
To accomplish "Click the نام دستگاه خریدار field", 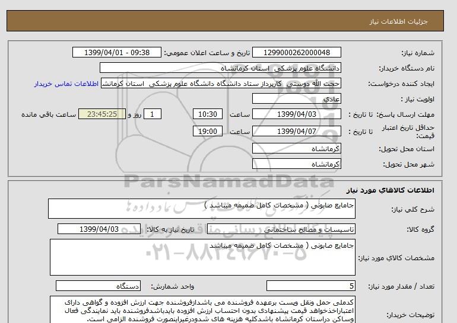I will click(220, 68).
